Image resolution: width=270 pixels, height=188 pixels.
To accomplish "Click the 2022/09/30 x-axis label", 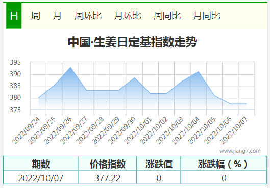I will 122,130.
